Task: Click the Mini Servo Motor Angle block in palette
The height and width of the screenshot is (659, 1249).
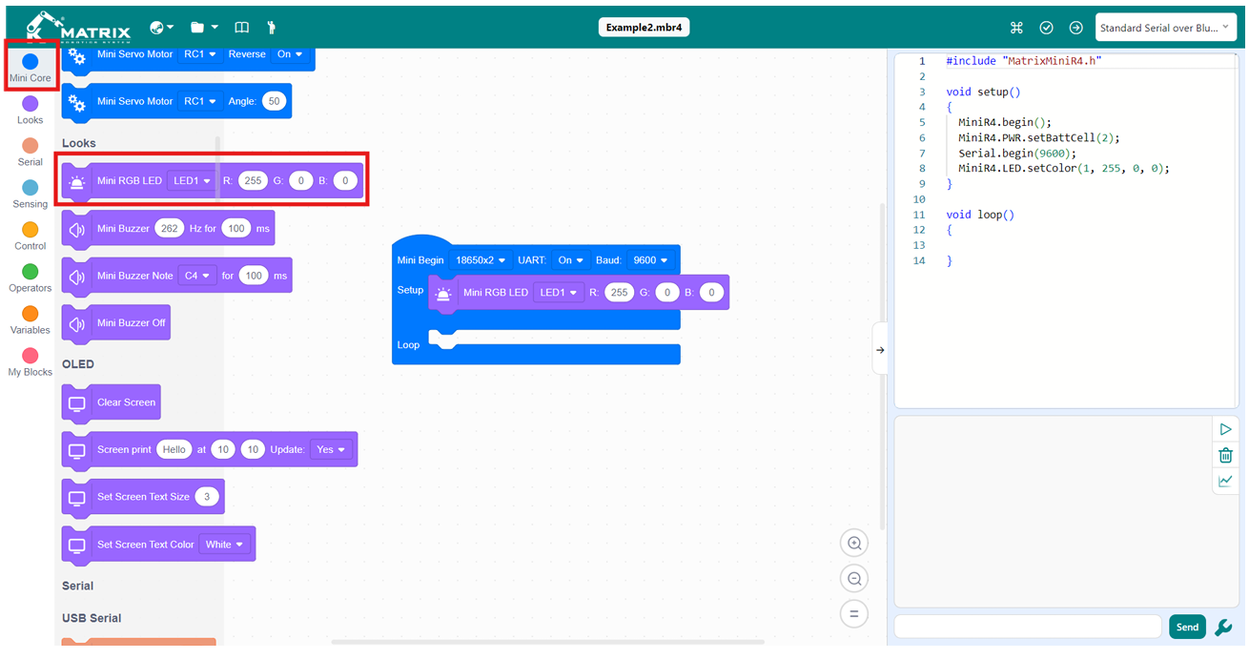Action: coord(176,101)
